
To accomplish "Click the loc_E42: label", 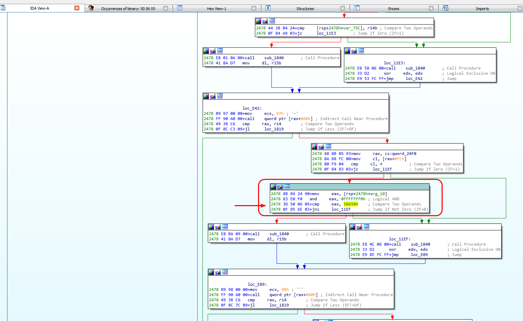I will 252,108.
